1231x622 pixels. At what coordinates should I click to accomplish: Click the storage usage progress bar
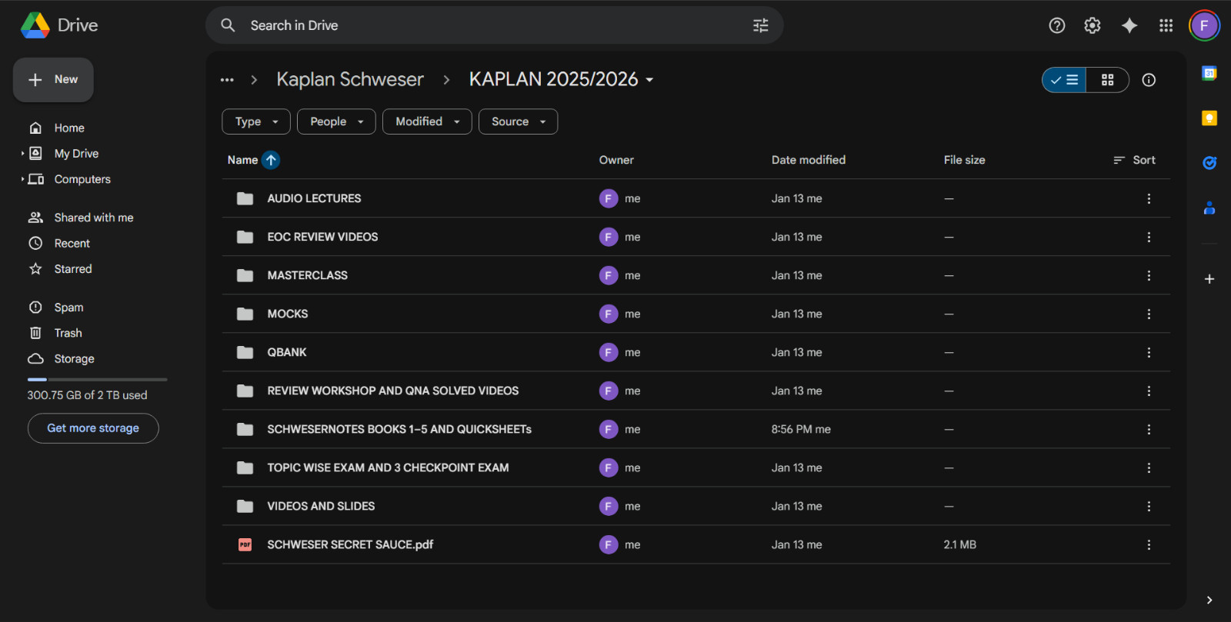(97, 379)
